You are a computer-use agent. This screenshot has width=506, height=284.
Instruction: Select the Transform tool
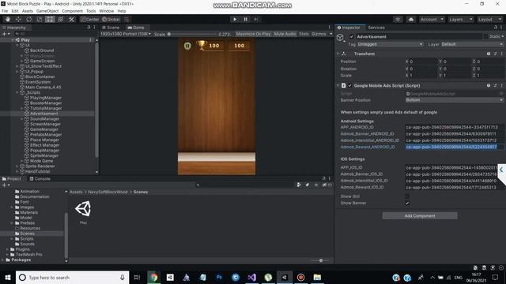coord(61,19)
